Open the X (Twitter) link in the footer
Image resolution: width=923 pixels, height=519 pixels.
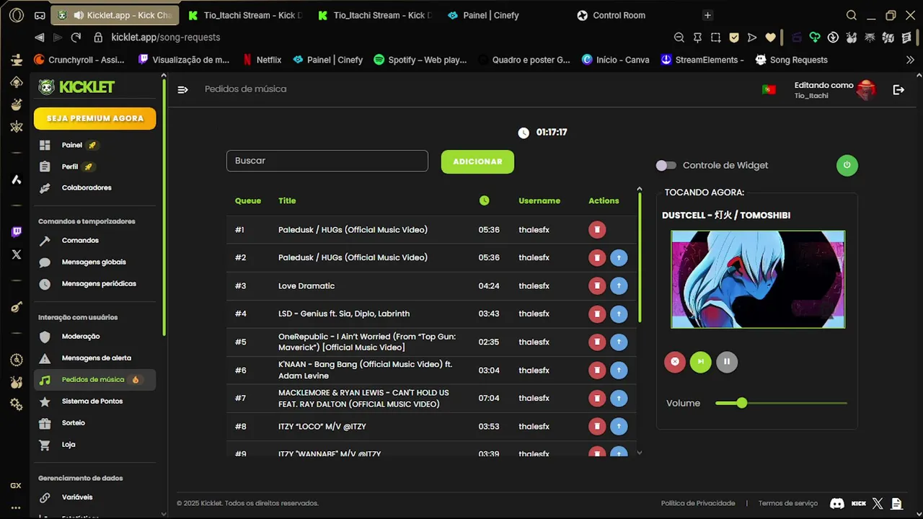click(878, 503)
